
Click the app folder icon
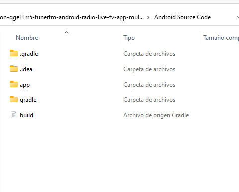point(14,84)
